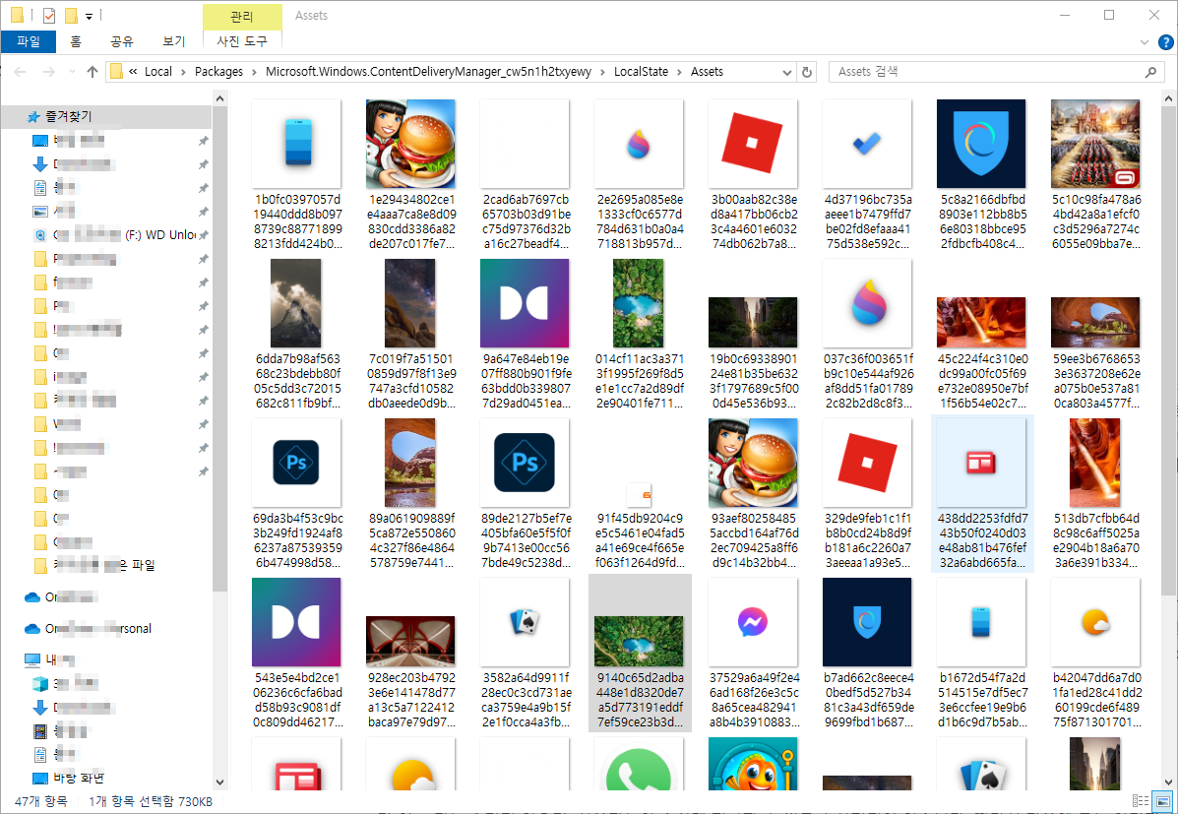Open the (F:) WD Unlocker drive entry
This screenshot has width=1178, height=814.
coord(120,235)
